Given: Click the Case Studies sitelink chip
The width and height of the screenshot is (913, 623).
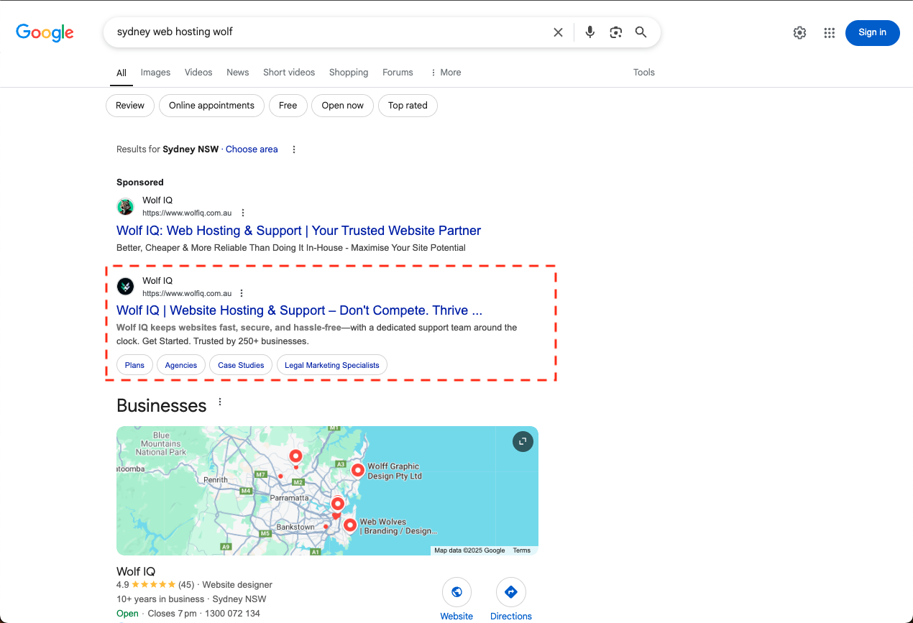Looking at the screenshot, I should point(241,365).
